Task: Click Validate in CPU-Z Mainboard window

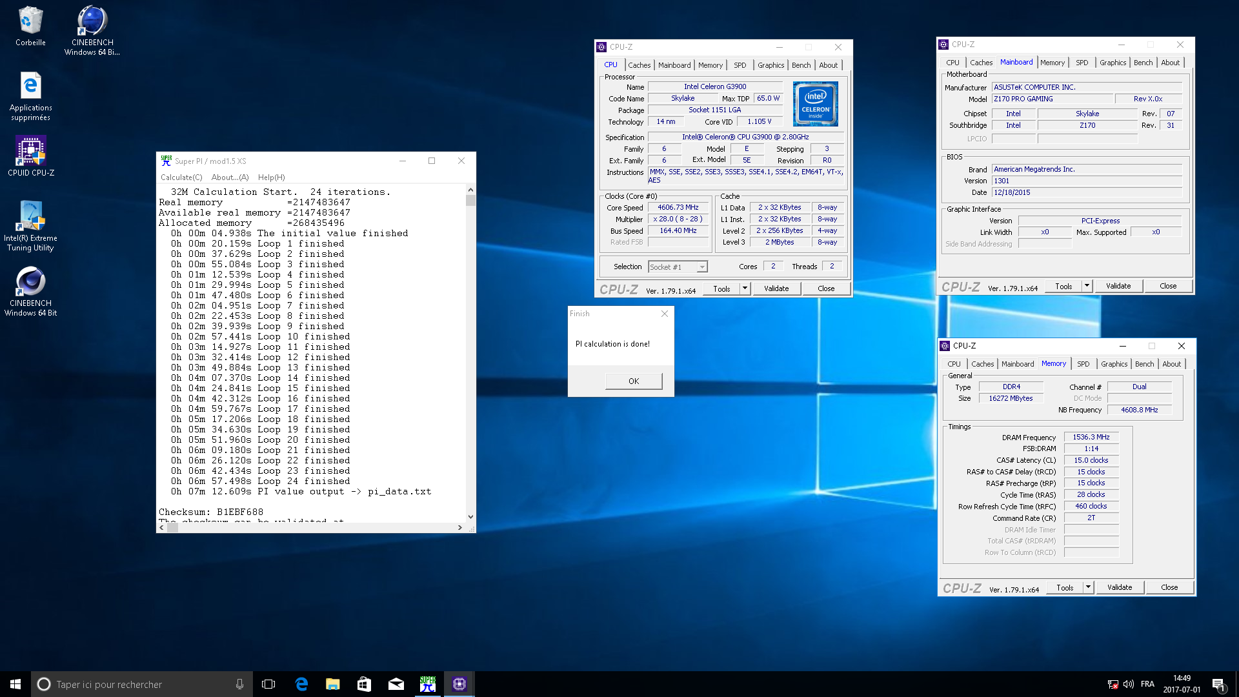Action: [x=1118, y=286]
